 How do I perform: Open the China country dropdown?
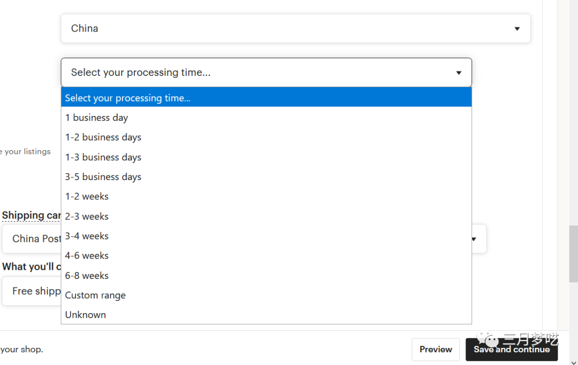295,28
